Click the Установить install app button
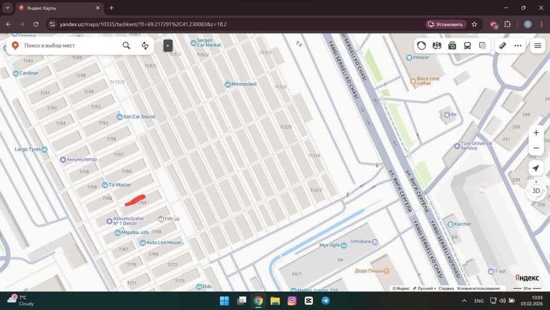This screenshot has height=310, width=550. click(446, 24)
